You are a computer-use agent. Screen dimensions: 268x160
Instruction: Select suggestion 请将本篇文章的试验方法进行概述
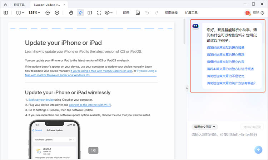pyautogui.click(x=230, y=69)
